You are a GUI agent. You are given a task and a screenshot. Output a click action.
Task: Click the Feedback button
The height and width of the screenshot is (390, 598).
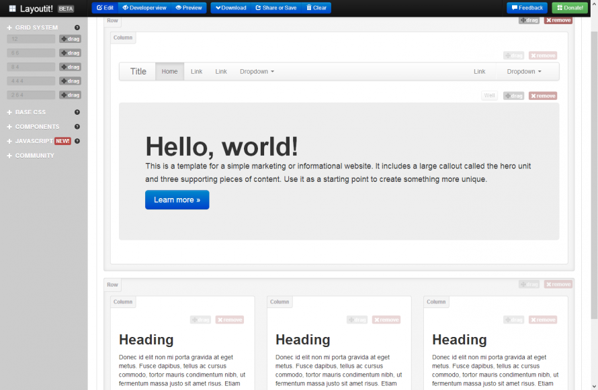coord(527,7)
